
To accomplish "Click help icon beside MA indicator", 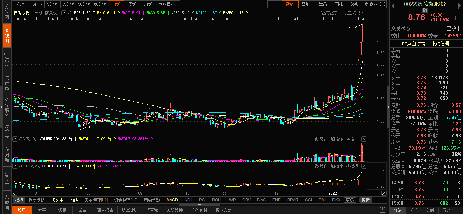I will (64, 13).
